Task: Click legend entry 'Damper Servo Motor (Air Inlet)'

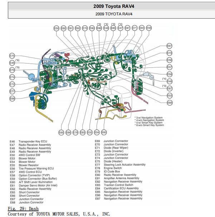Action: pyautogui.click(x=38, y=186)
